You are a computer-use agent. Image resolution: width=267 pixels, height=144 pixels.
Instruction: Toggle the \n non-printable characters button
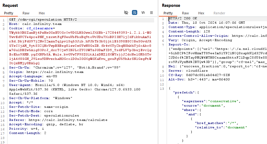[143, 13]
